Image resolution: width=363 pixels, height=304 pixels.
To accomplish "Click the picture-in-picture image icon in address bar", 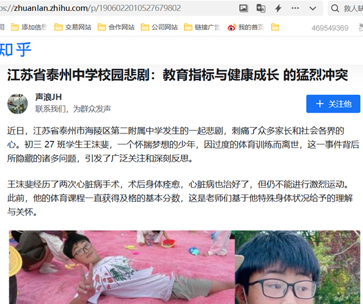I will point(243,9).
